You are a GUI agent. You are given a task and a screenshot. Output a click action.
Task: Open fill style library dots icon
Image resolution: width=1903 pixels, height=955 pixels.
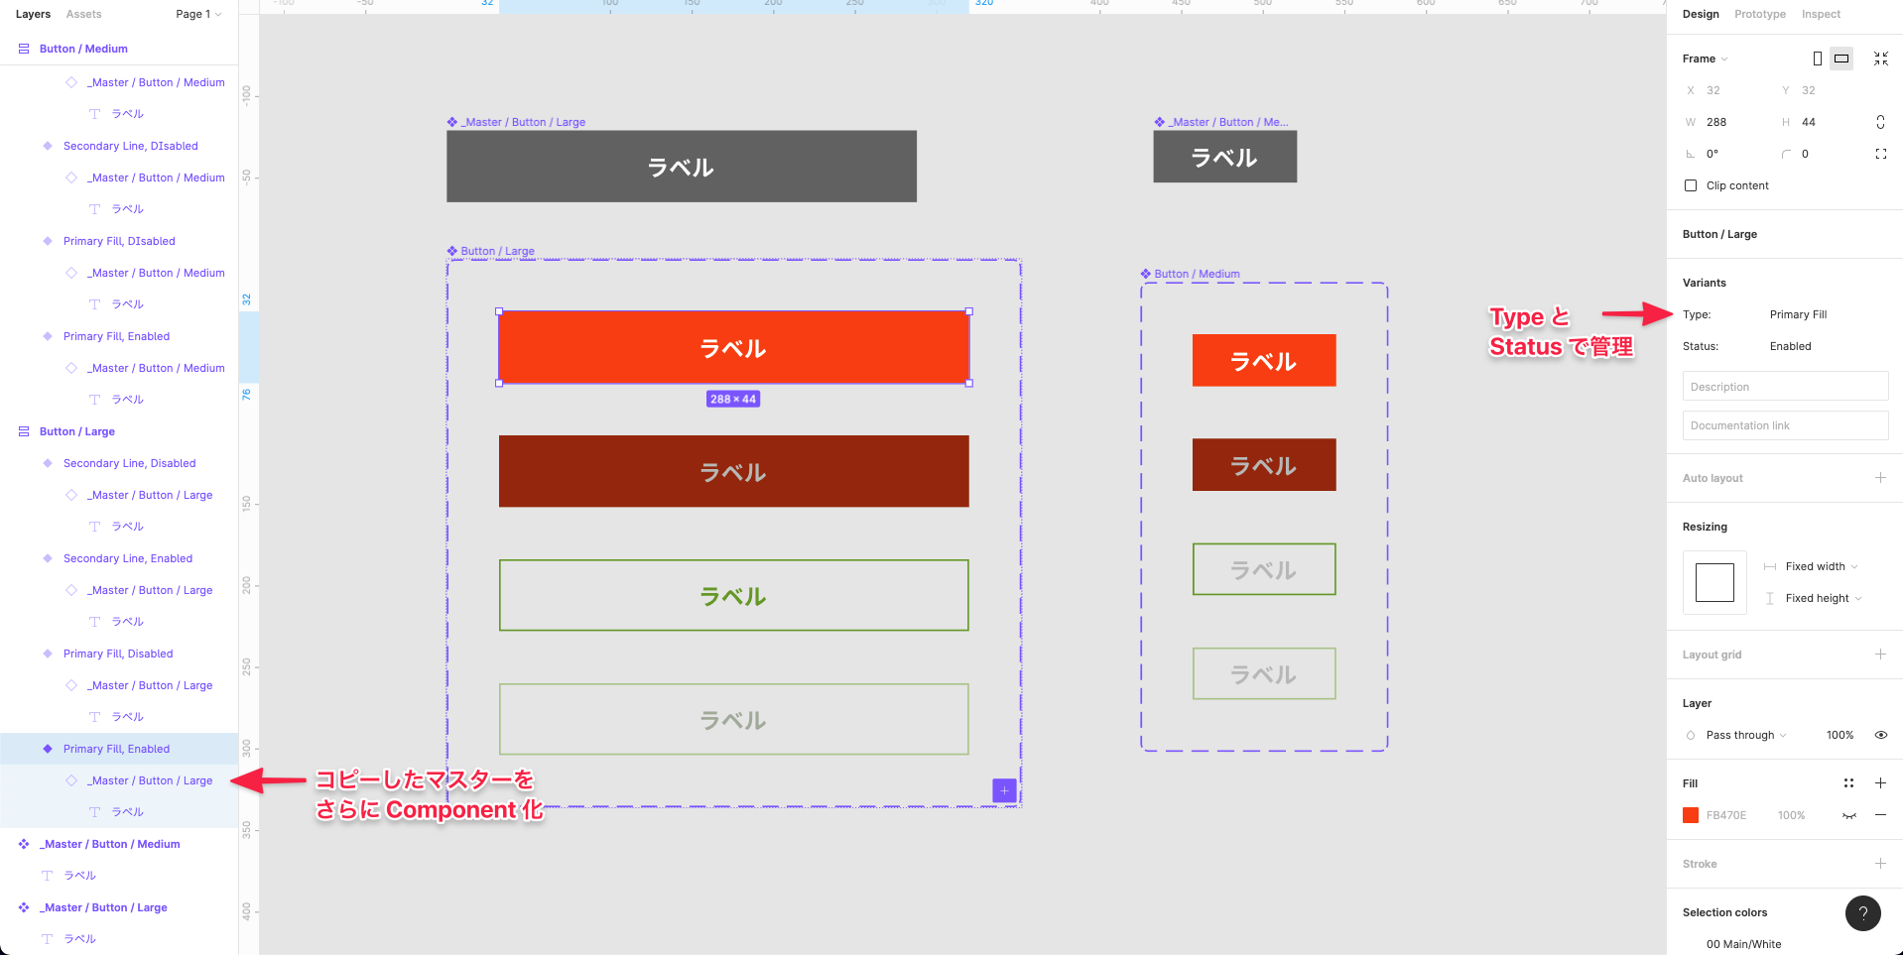[x=1848, y=783]
